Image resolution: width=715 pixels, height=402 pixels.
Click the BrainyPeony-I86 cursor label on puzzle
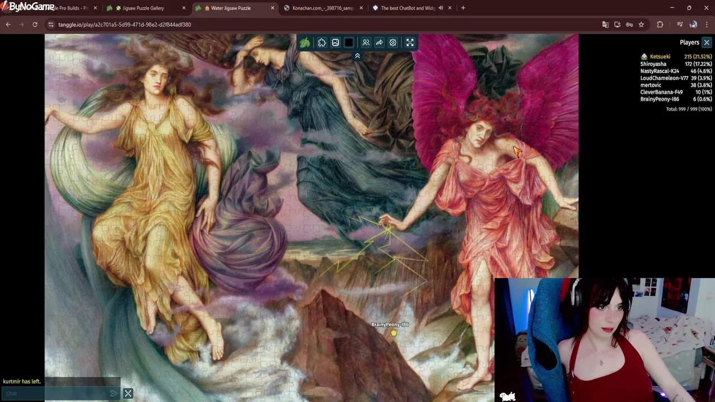click(x=390, y=324)
